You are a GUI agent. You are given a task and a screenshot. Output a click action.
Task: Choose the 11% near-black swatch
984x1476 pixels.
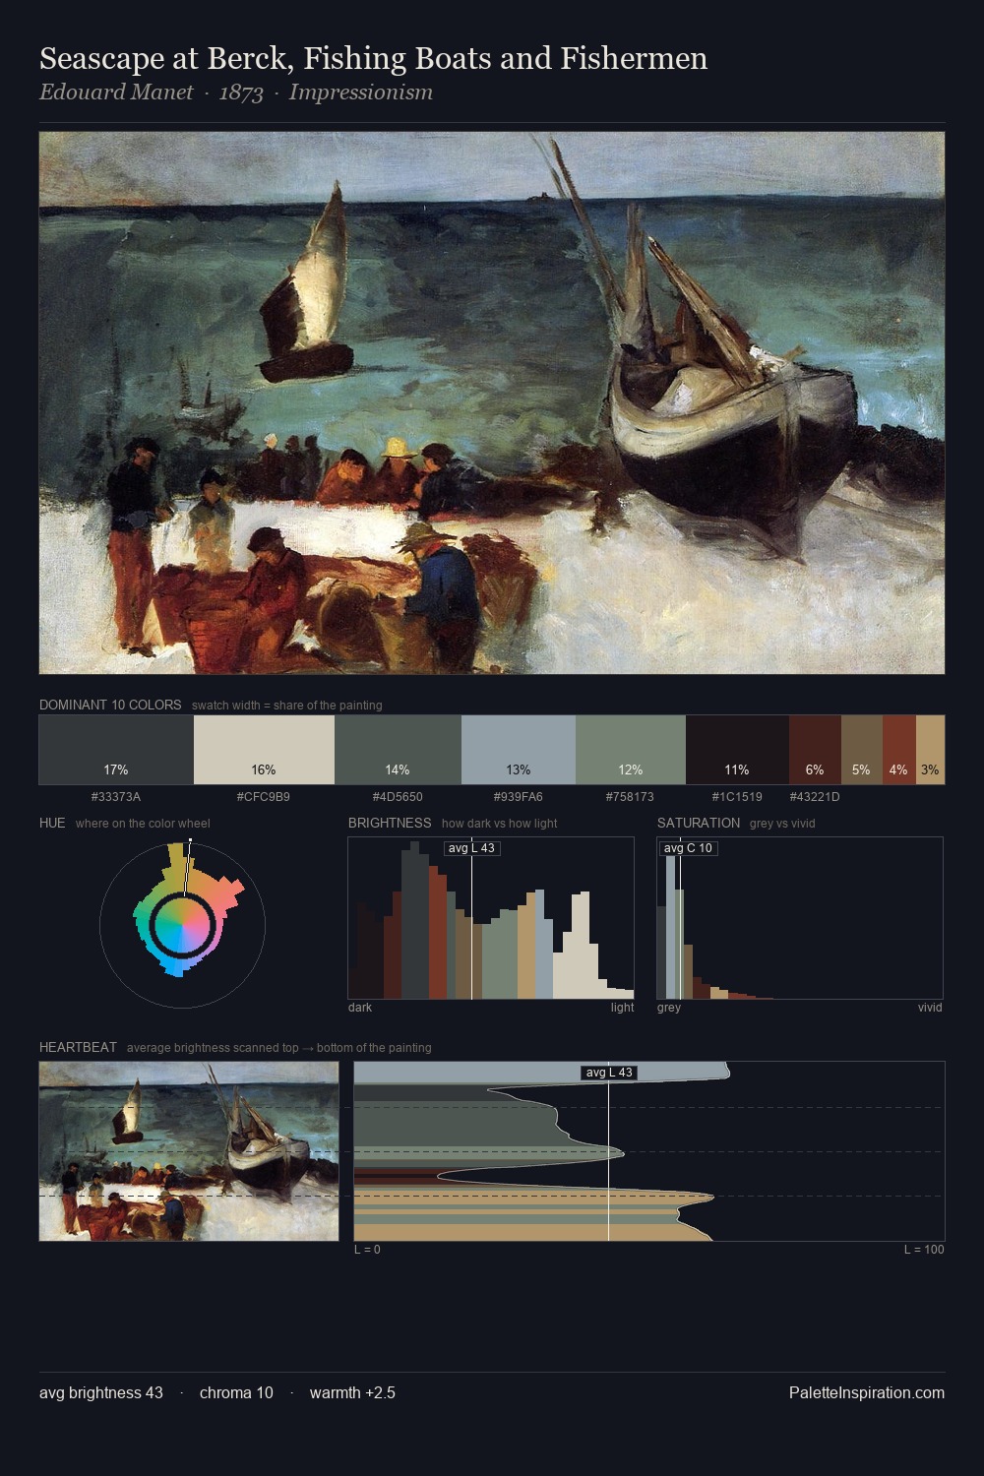click(737, 750)
